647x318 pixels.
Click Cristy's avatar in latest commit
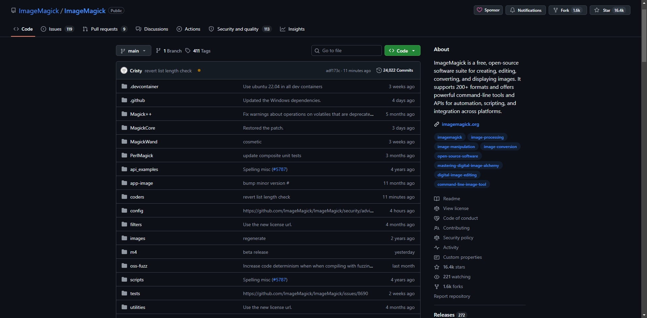pyautogui.click(x=124, y=70)
